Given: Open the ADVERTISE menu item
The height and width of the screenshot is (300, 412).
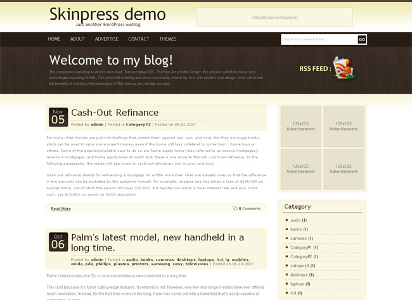Looking at the screenshot, I should tap(106, 39).
